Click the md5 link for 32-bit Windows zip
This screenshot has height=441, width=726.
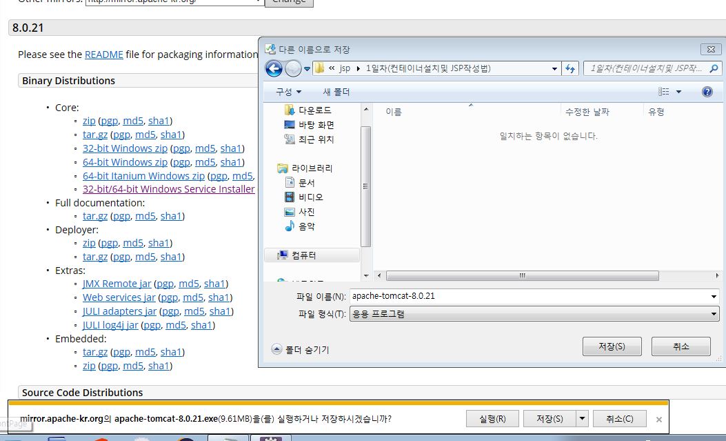point(205,148)
